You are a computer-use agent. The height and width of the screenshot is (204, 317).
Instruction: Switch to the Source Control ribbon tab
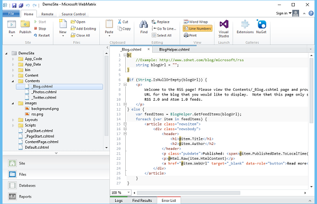(x=73, y=14)
